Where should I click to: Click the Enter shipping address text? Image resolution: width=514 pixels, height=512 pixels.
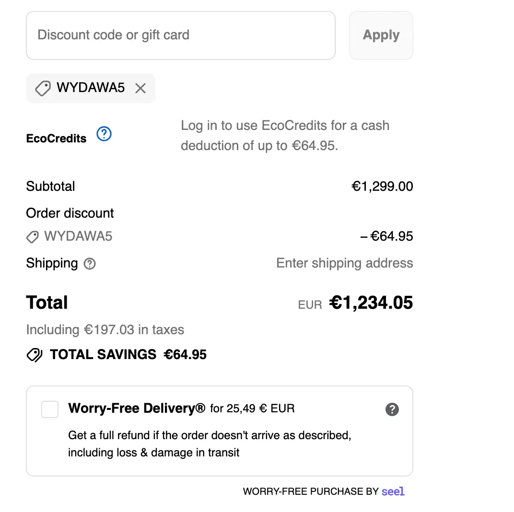tap(344, 263)
